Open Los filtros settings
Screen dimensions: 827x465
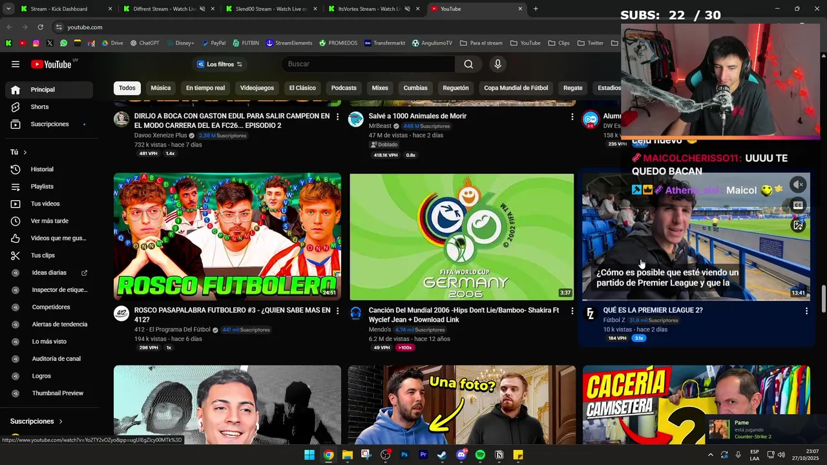(x=219, y=64)
